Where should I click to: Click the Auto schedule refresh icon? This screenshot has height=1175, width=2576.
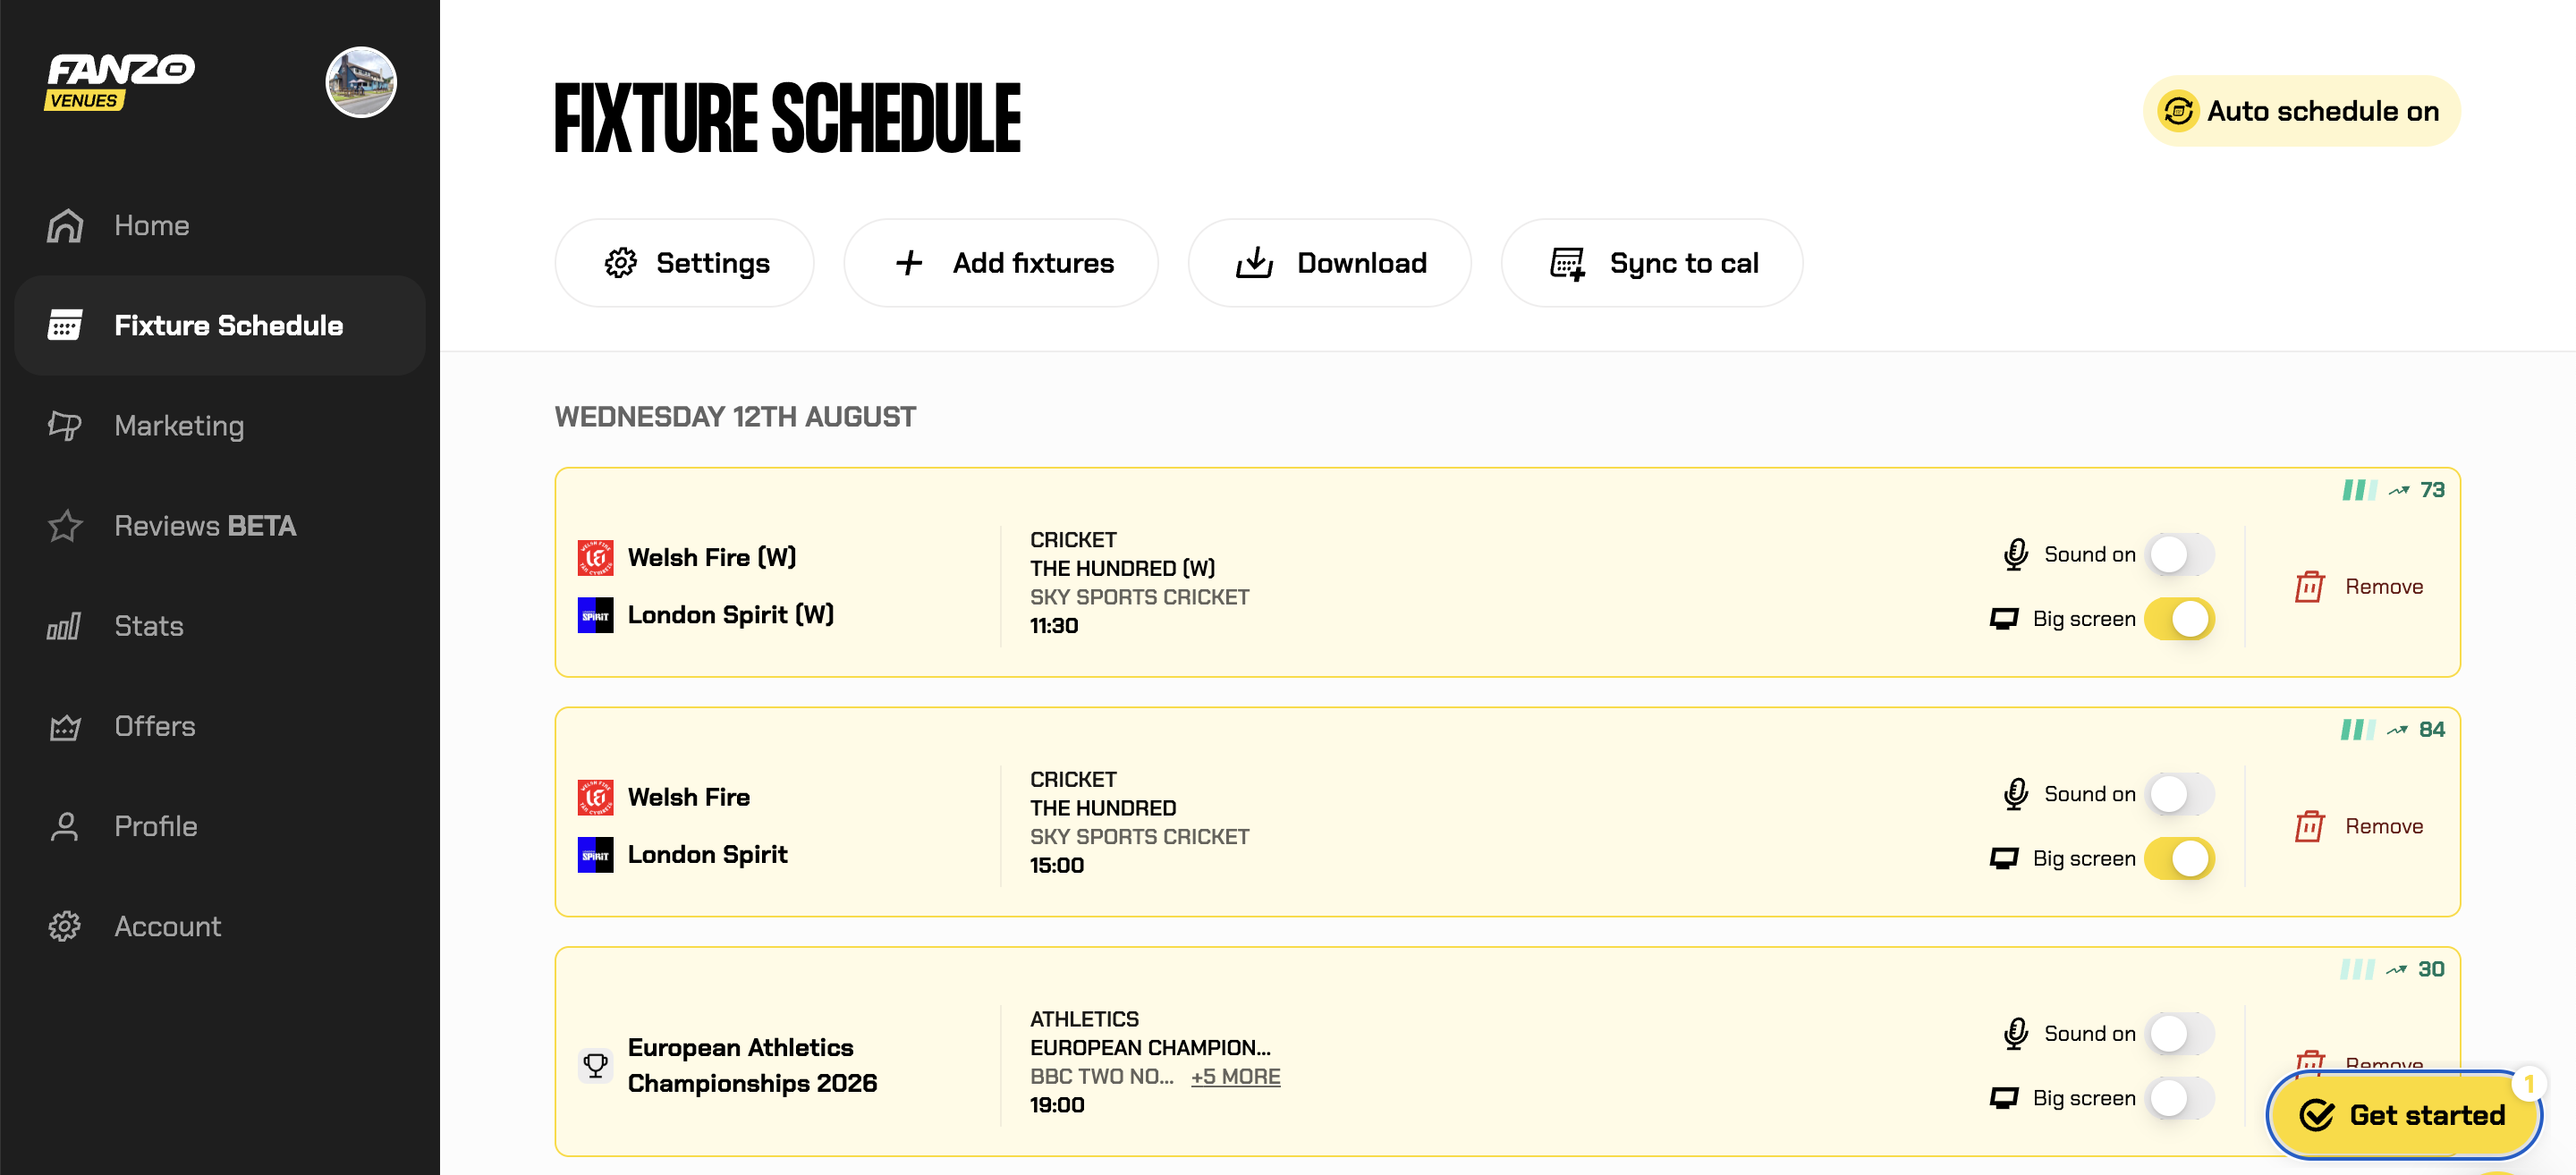click(2178, 111)
